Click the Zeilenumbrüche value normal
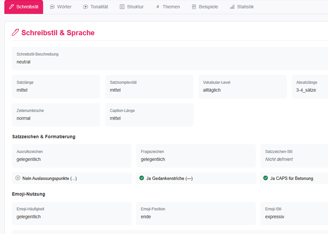 click(23, 118)
